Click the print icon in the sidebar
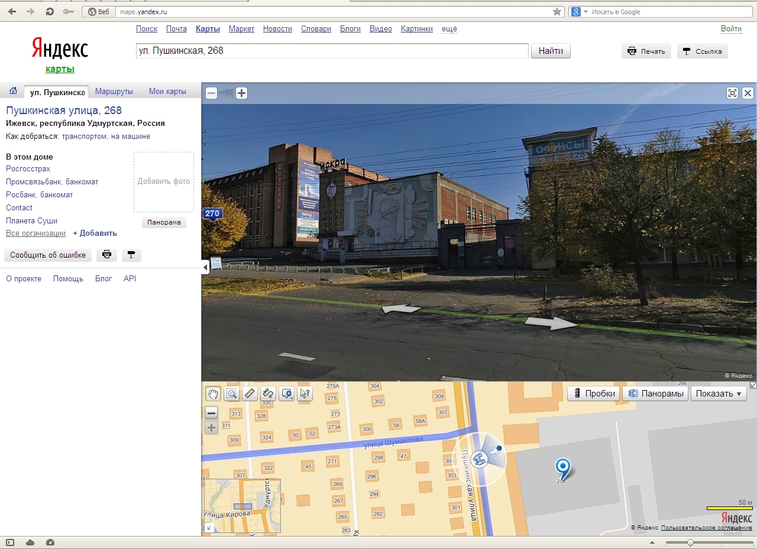Viewport: 757px width, 549px height. (107, 255)
